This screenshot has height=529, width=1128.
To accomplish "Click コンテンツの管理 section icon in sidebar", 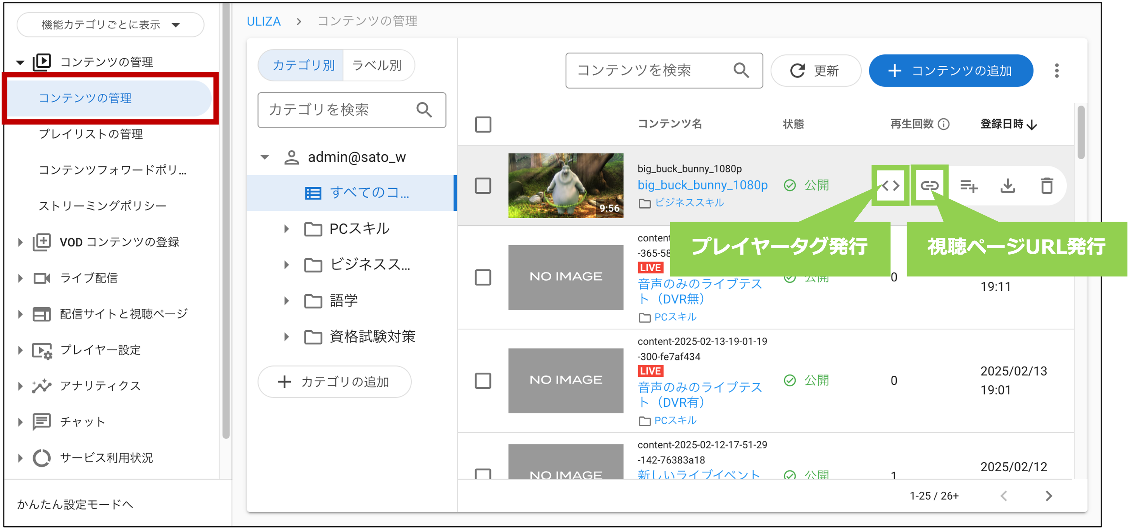I will pyautogui.click(x=42, y=62).
